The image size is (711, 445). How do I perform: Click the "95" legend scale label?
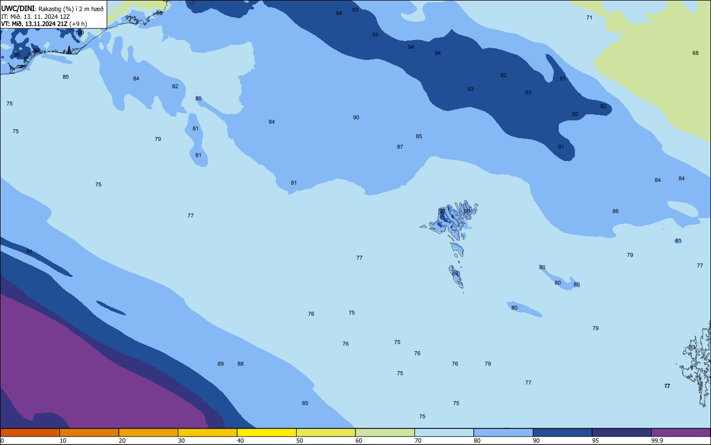(595, 441)
